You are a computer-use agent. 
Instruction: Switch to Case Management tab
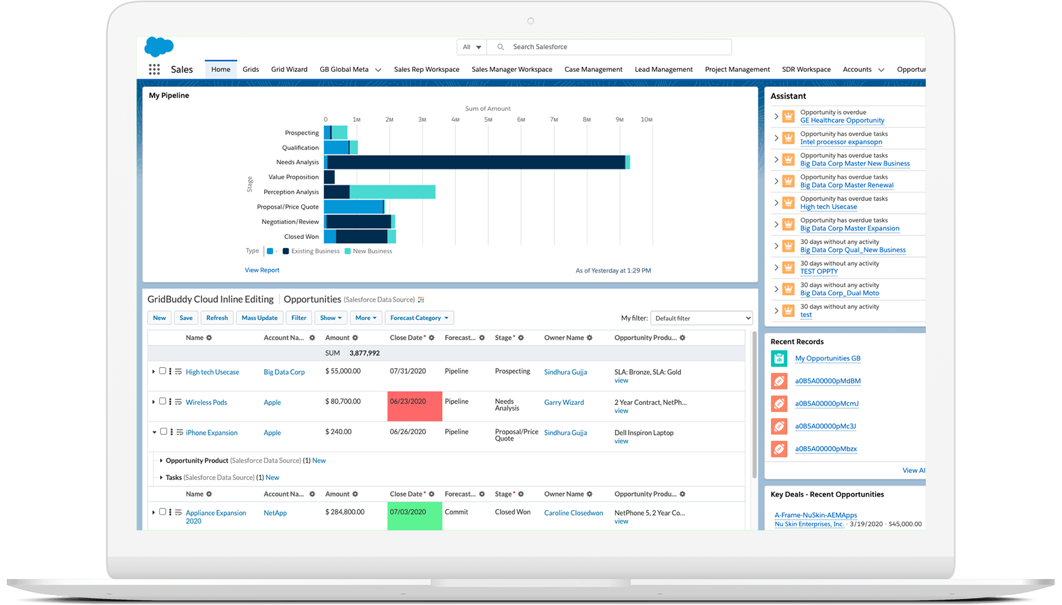(x=593, y=69)
